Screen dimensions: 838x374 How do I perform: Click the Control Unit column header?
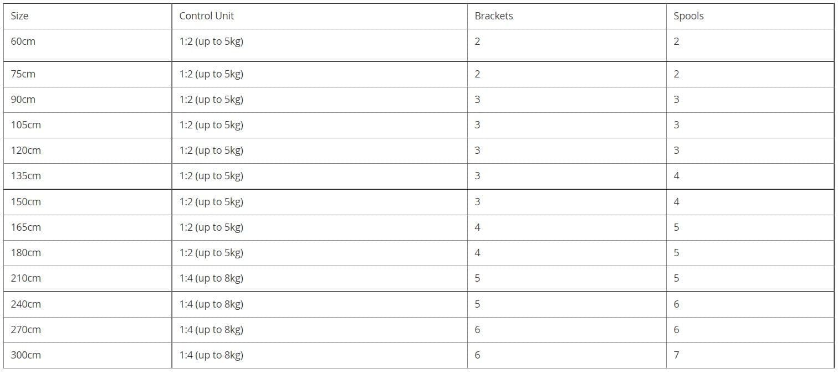coord(206,16)
